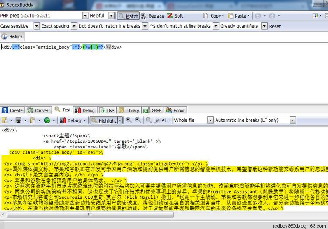Screen dimensions: 328x229
Task: Change Greedy quantifiers option dropdown
Action: (265, 26)
